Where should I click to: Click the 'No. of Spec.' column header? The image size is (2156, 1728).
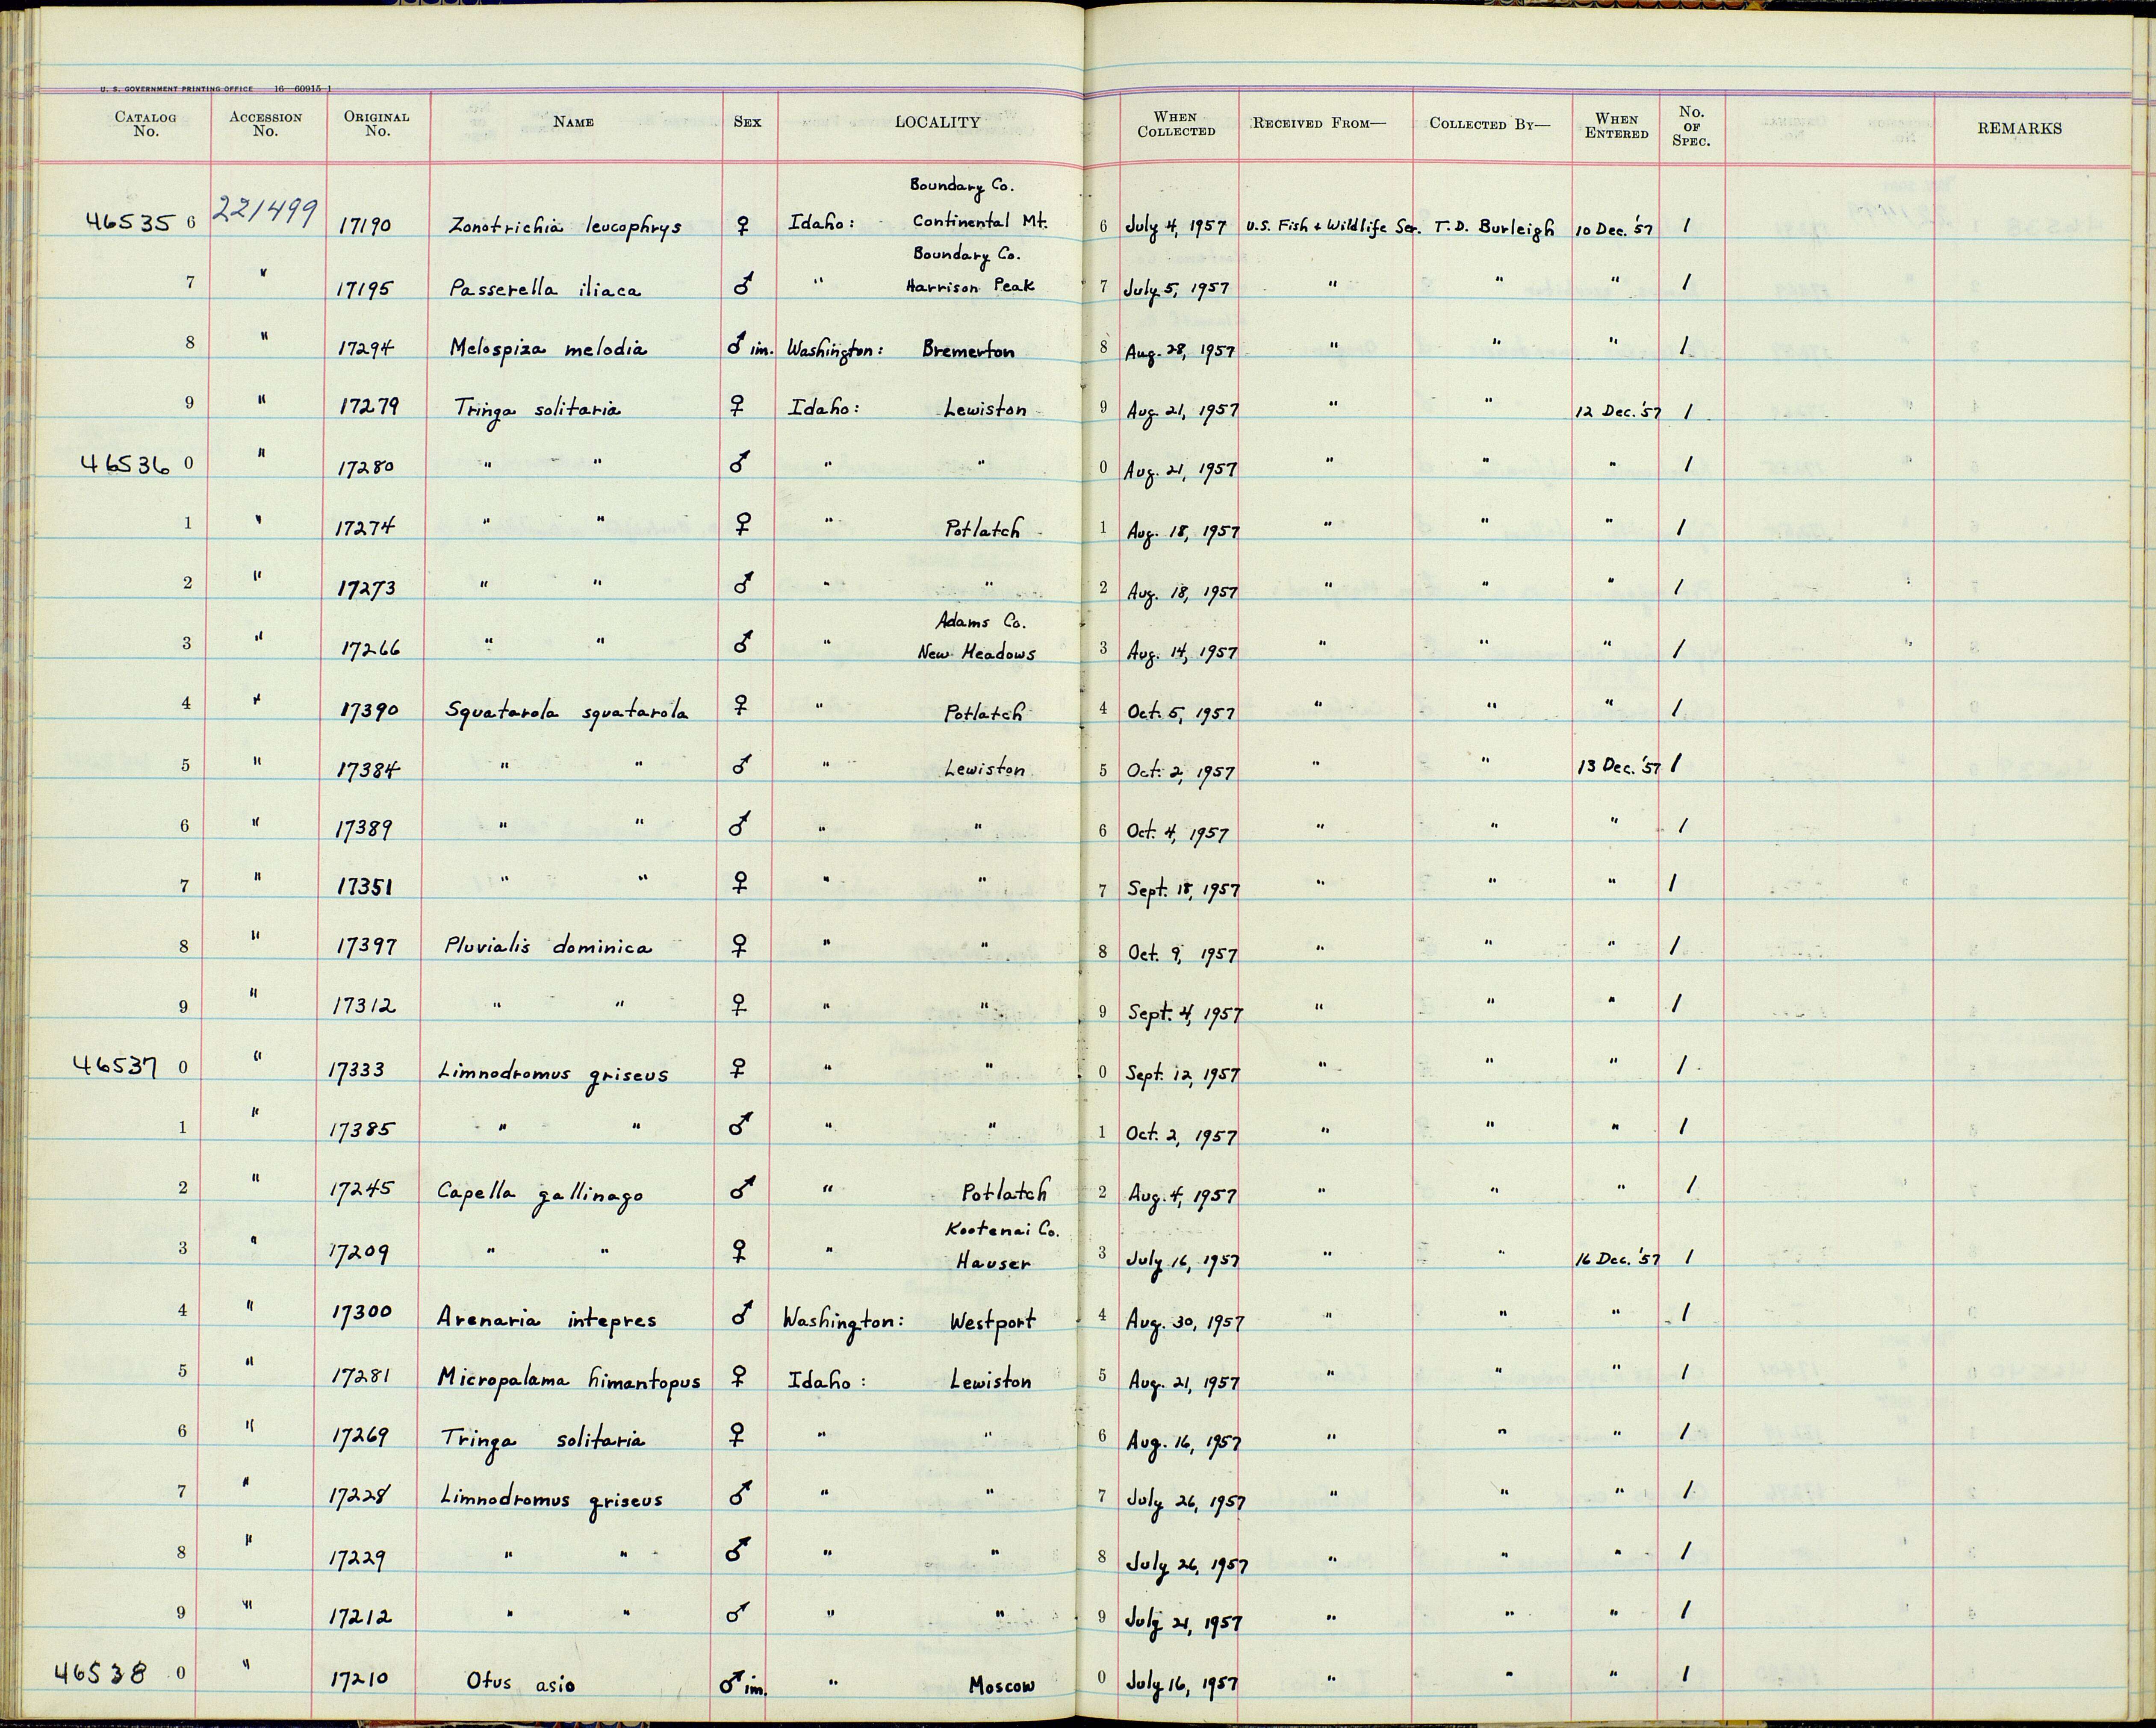pos(1691,126)
